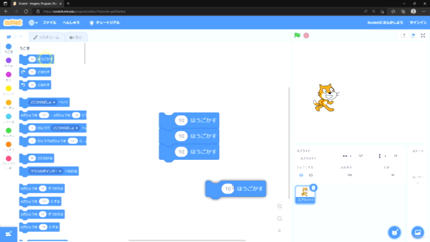The height and width of the screenshot is (242, 430).
Task: Edit the sprite y position field
Action: tap(396, 156)
